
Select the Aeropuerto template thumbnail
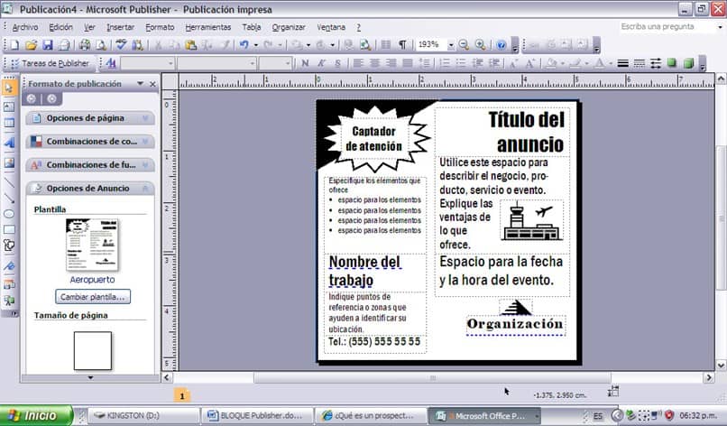click(x=92, y=245)
